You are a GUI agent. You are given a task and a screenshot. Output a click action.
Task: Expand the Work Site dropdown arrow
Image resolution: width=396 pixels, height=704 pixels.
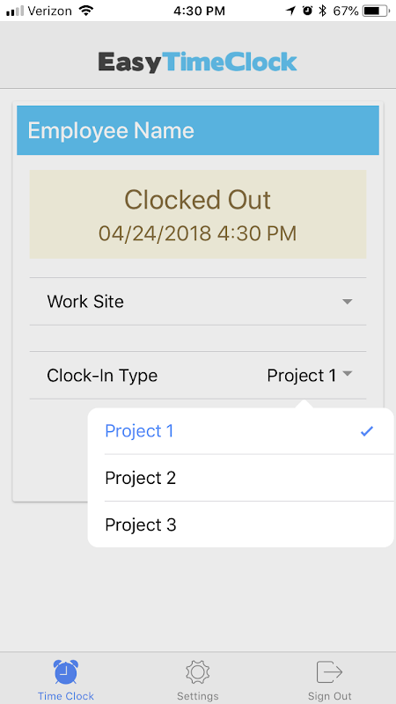347,302
